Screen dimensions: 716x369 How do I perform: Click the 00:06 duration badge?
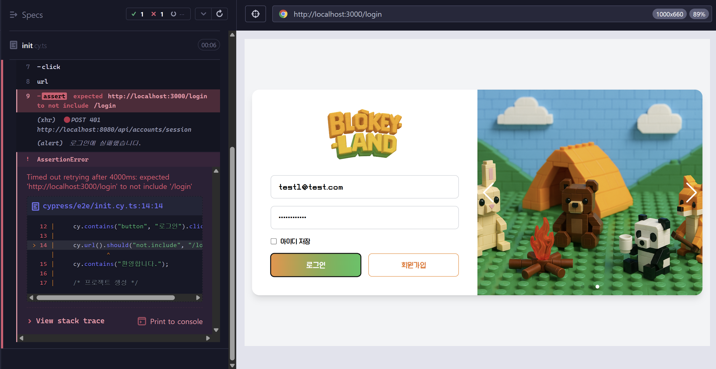[209, 45]
